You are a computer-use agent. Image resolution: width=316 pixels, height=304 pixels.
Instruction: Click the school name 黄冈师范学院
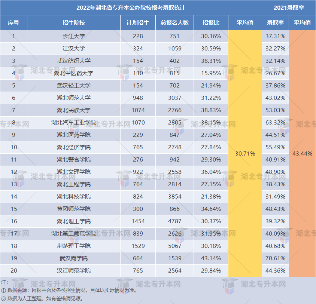[74, 209]
